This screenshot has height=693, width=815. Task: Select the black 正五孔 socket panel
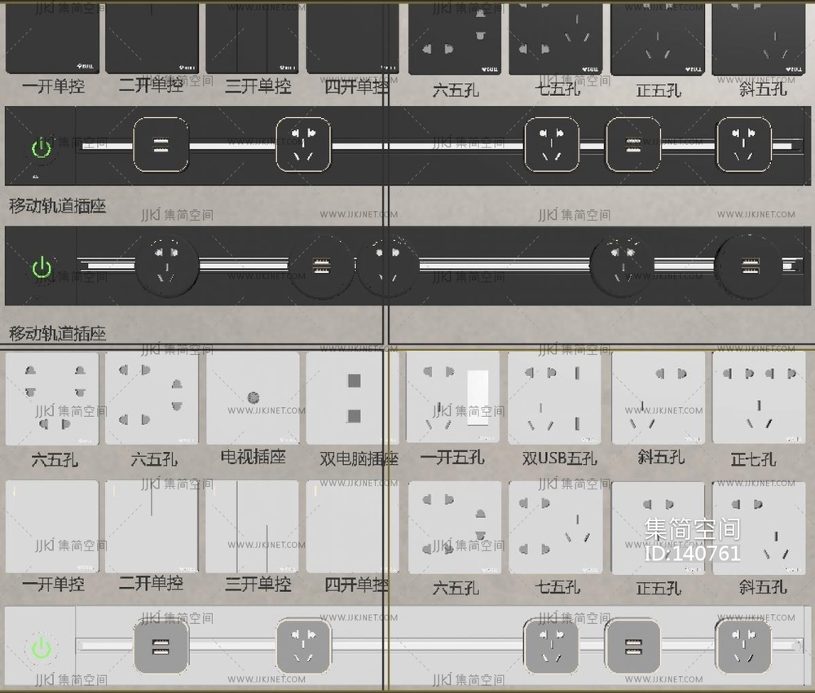(658, 38)
